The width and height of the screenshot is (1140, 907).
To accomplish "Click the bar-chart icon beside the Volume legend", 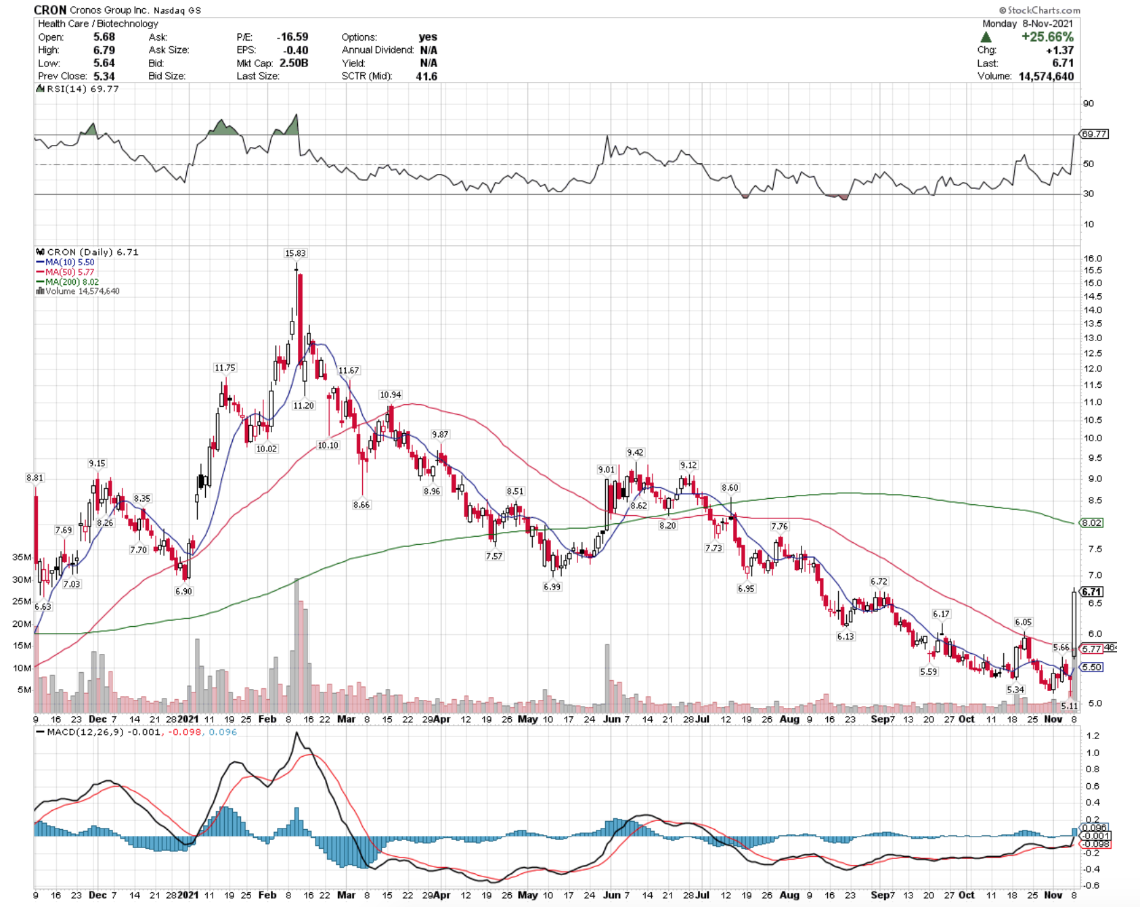I will click(40, 291).
